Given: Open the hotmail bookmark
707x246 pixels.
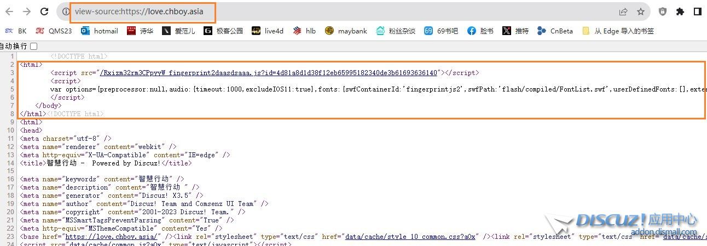Looking at the screenshot, I should point(100,31).
